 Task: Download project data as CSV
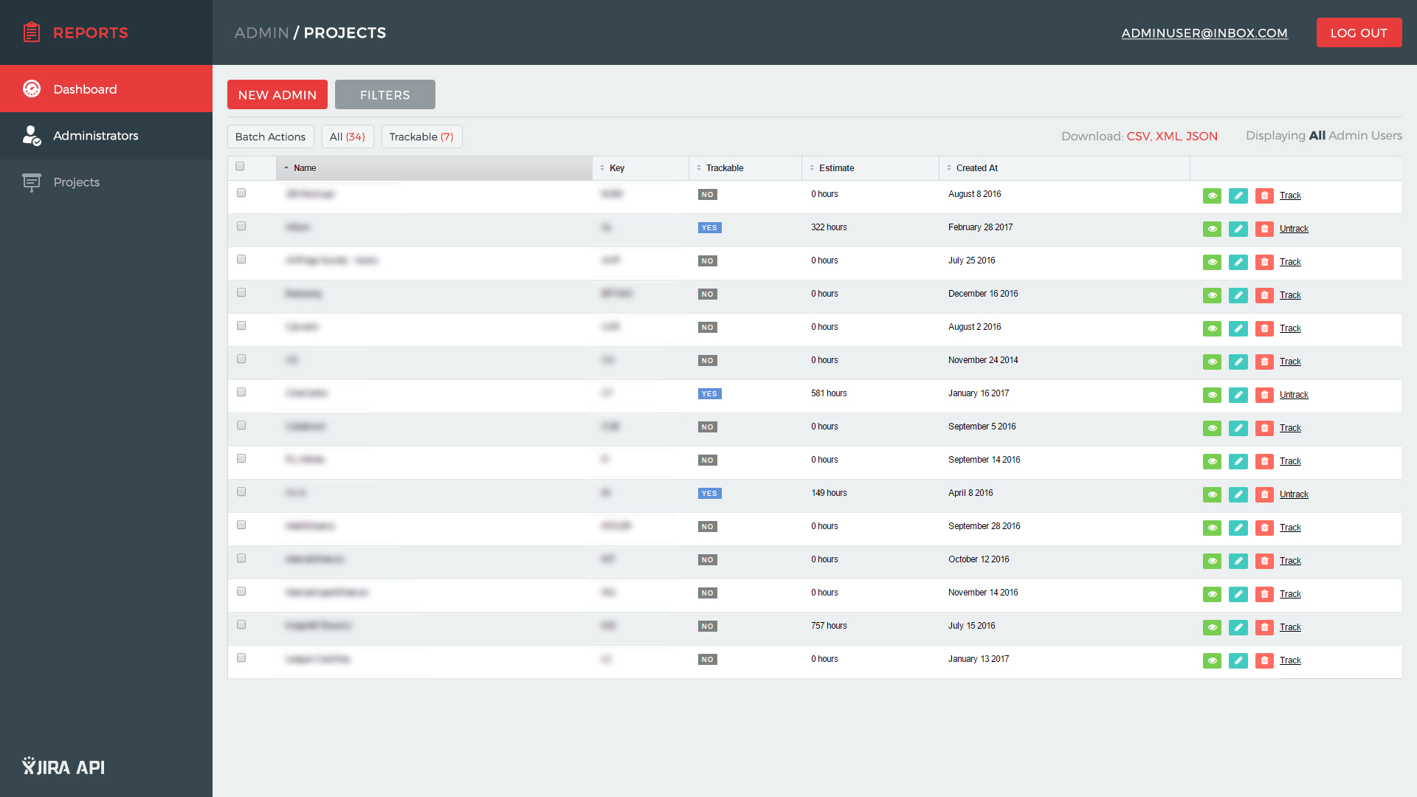click(x=1136, y=137)
